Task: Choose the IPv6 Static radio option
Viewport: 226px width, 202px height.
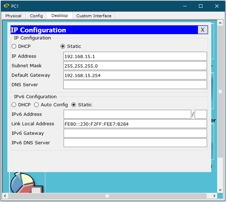Action: [x=74, y=105]
